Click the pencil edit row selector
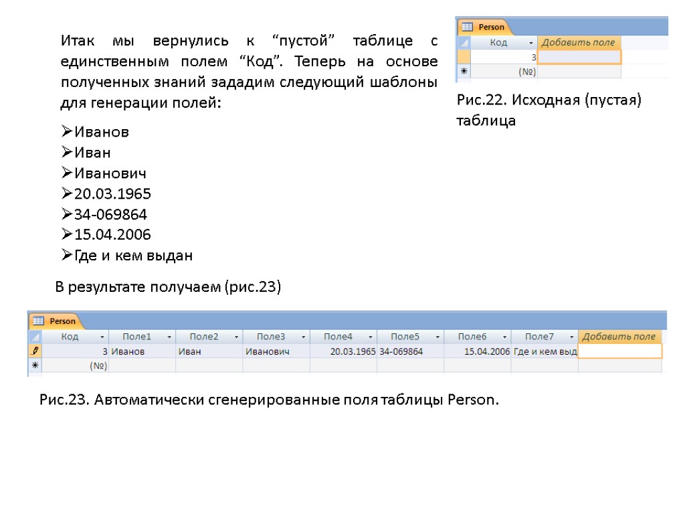The width and height of the screenshot is (685, 514). (35, 351)
